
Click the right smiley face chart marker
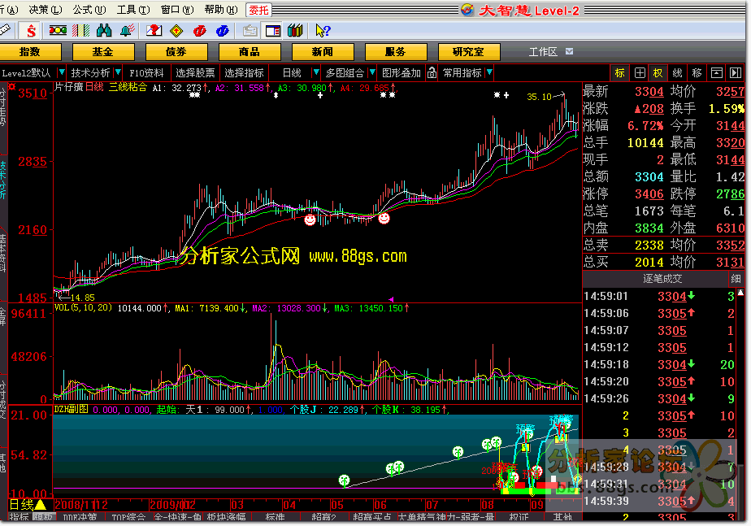coord(384,219)
